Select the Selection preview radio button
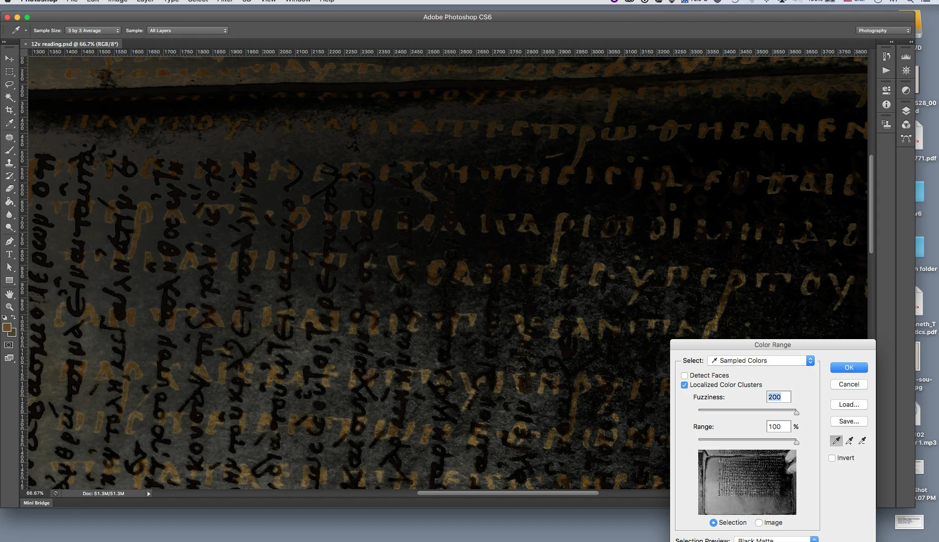 [713, 523]
